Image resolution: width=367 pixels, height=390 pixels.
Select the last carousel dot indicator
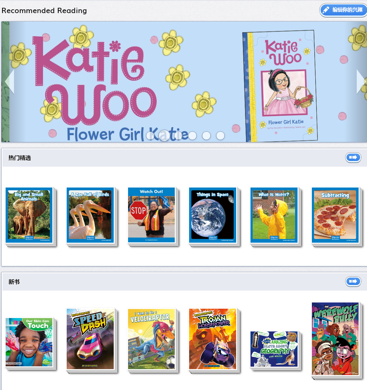(220, 136)
